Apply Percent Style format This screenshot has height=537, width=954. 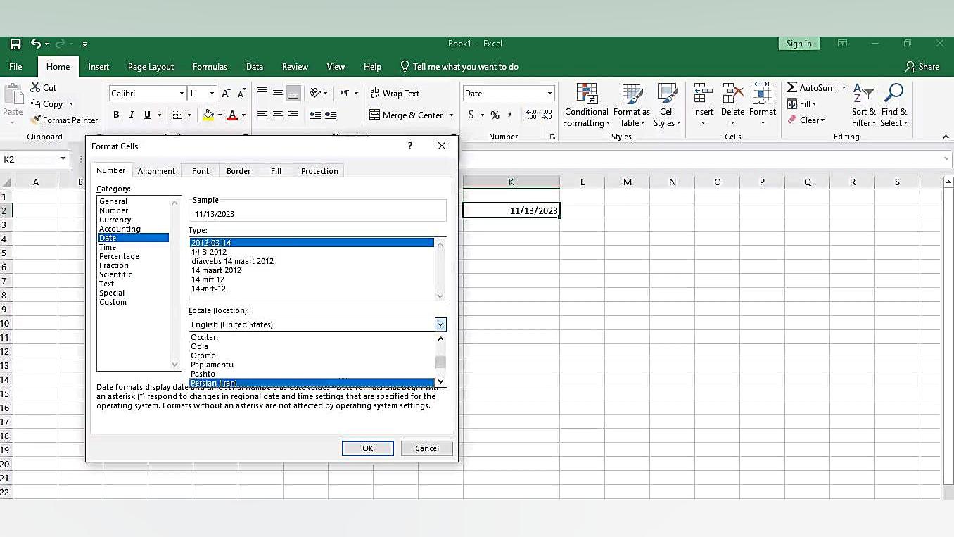tap(495, 115)
